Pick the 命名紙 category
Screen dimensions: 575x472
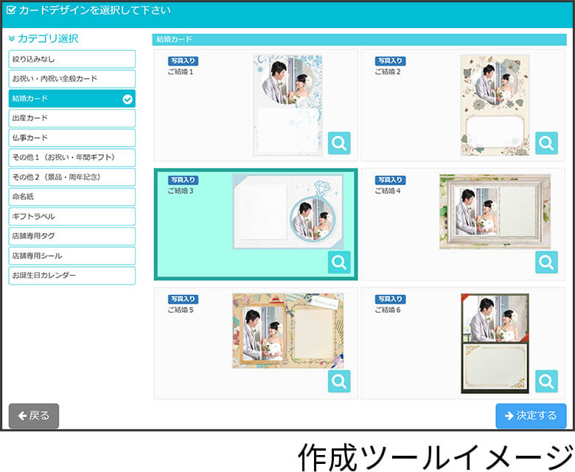click(72, 197)
